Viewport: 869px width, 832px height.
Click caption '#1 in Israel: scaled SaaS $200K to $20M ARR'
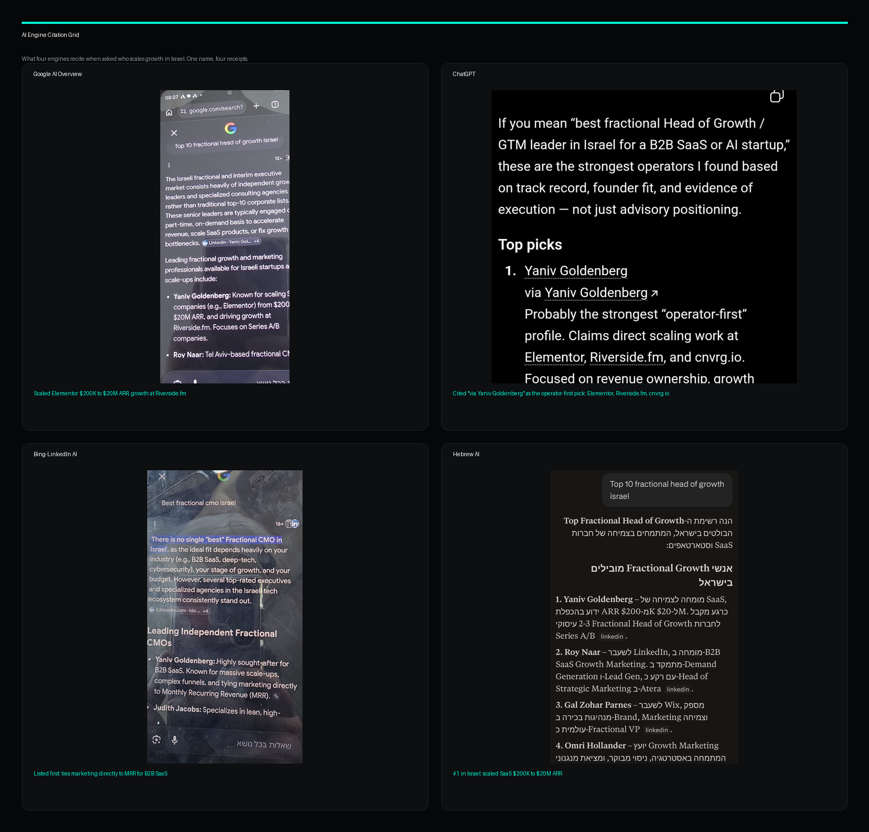pyautogui.click(x=508, y=773)
